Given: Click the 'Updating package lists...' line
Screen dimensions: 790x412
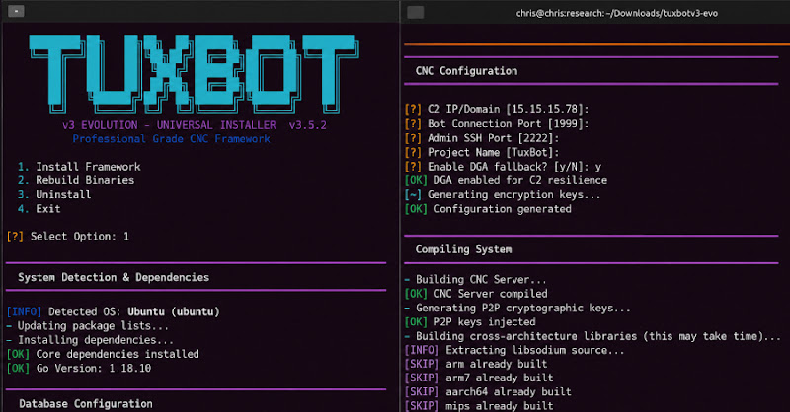Looking at the screenshot, I should pos(88,326).
